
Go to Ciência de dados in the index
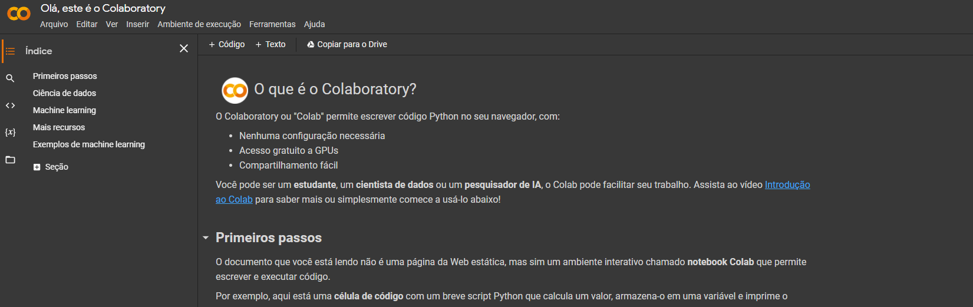[64, 93]
